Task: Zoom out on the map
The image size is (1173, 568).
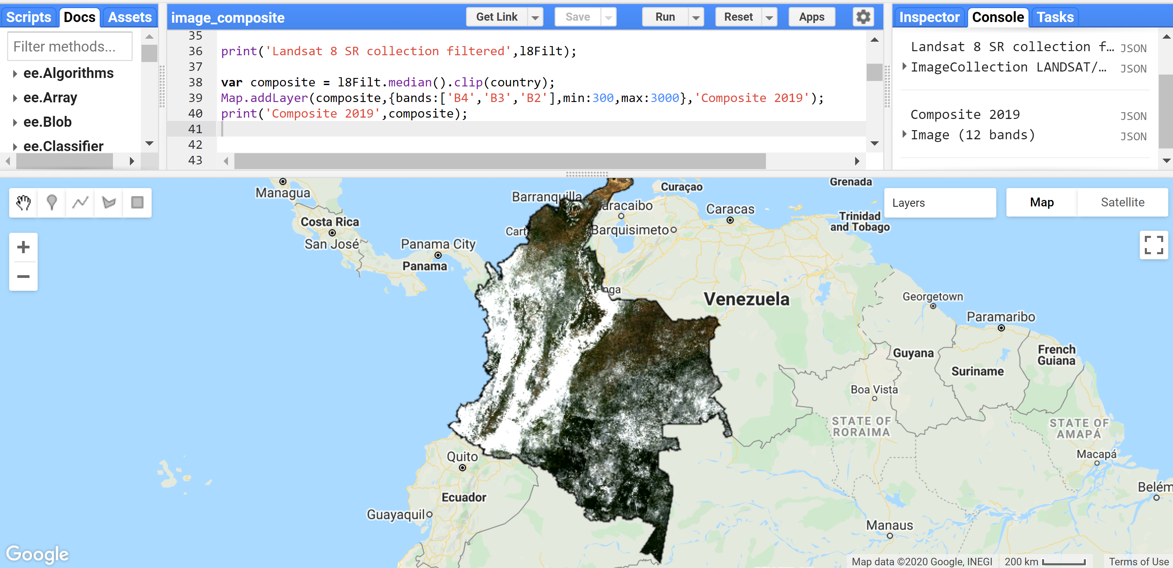Action: [x=23, y=276]
